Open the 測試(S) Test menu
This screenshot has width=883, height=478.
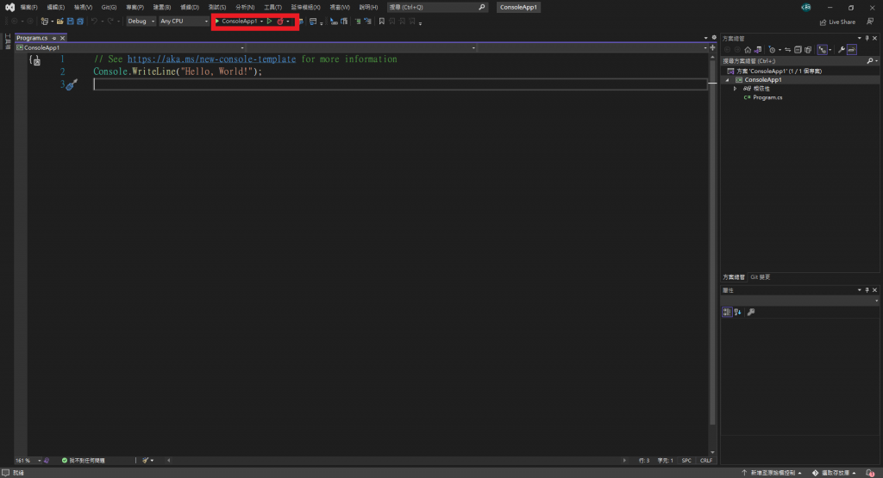(x=216, y=7)
